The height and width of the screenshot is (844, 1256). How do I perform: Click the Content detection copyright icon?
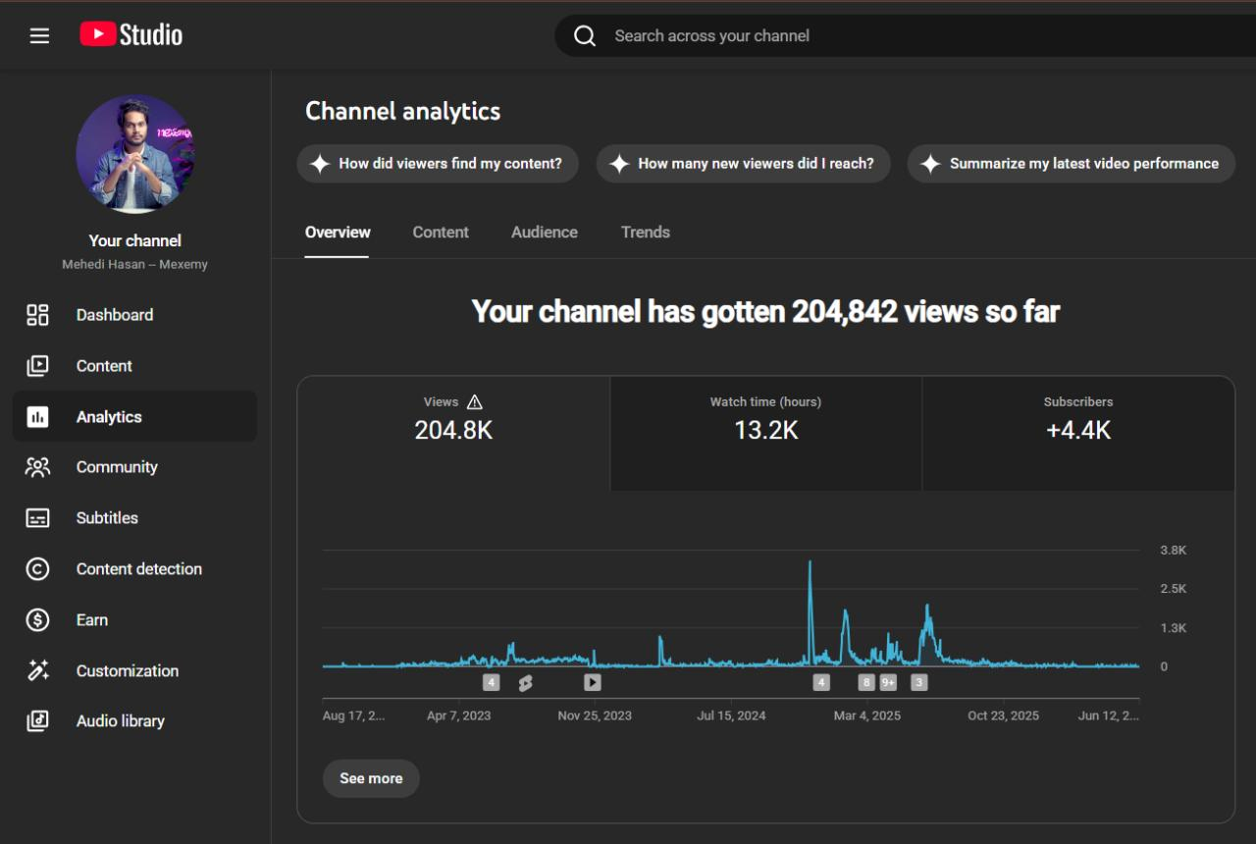coord(37,569)
